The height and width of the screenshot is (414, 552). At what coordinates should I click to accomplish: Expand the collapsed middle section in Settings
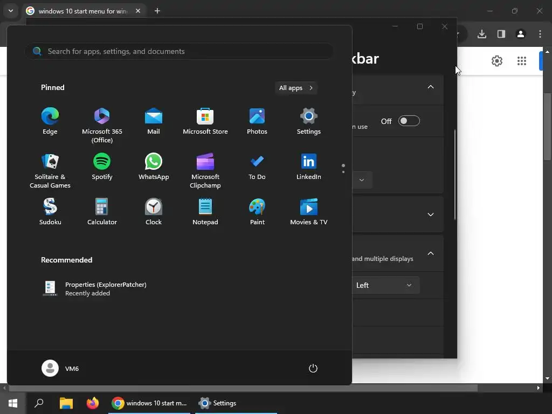pos(431,215)
